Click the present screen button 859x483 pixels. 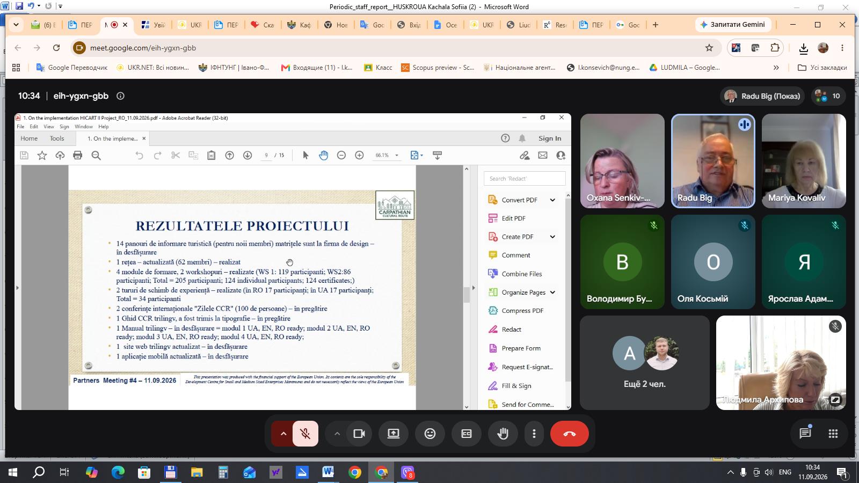[394, 434]
